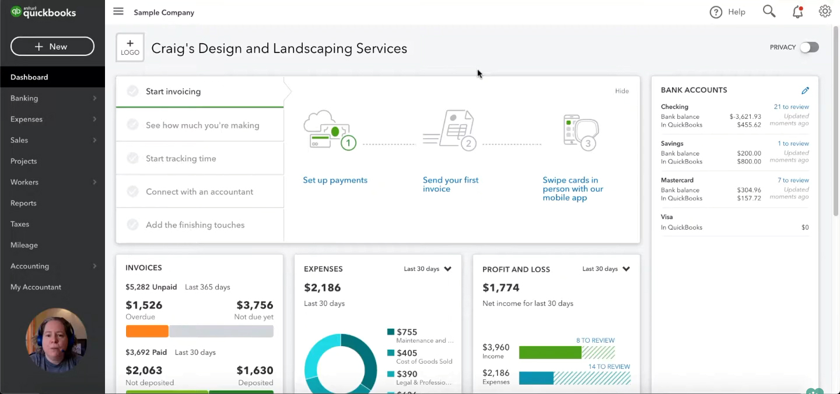Edit bank accounts with the pencil icon

(805, 90)
